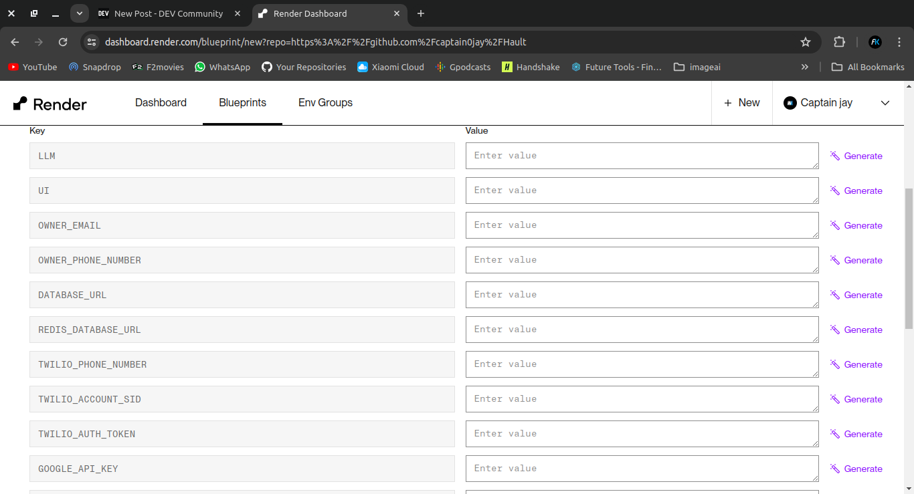Open the Env Groups tab
The height and width of the screenshot is (494, 914).
(325, 103)
